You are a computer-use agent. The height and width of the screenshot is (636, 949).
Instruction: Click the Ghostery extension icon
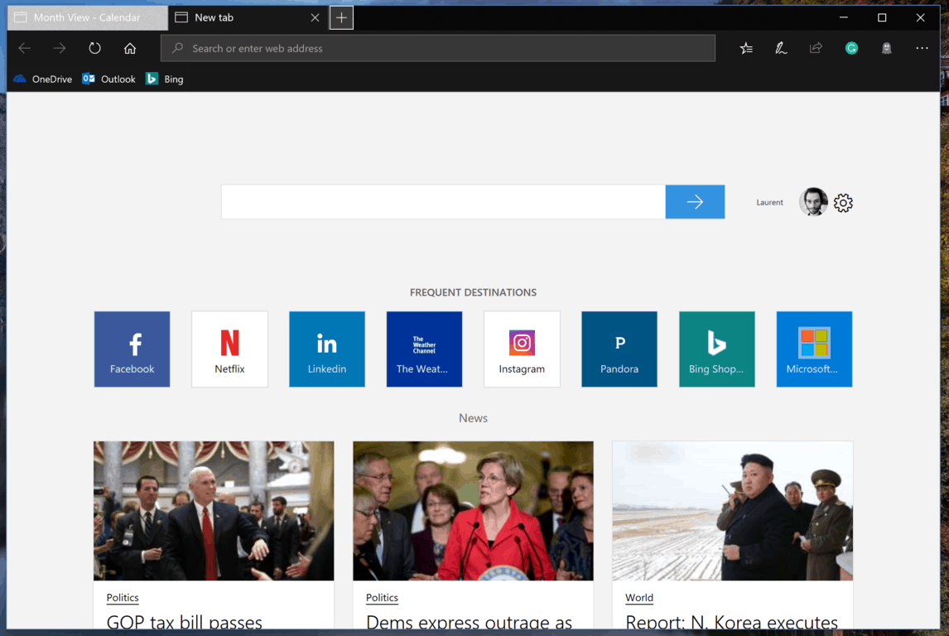pos(886,48)
